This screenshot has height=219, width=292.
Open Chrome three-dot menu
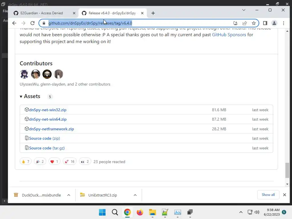[283, 23]
